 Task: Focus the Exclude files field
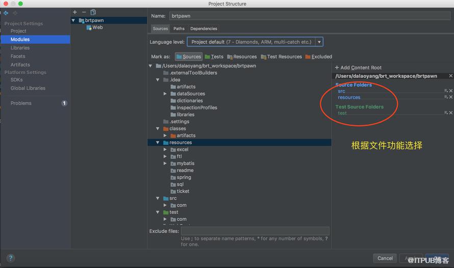click(x=255, y=231)
